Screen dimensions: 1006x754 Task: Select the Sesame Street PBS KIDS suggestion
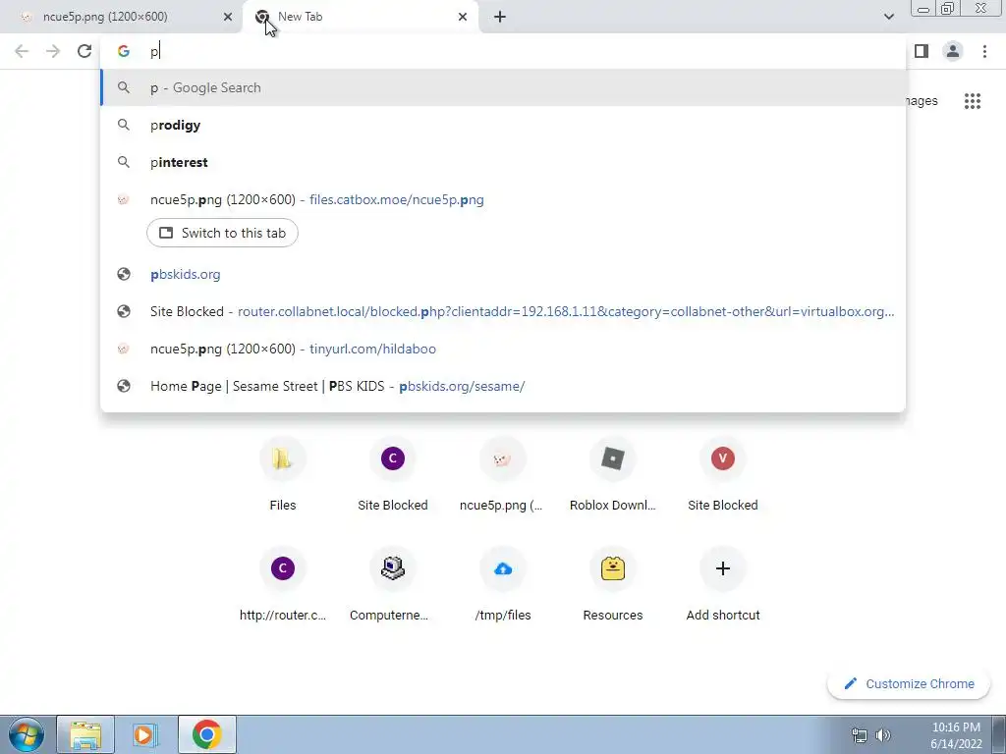503,386
